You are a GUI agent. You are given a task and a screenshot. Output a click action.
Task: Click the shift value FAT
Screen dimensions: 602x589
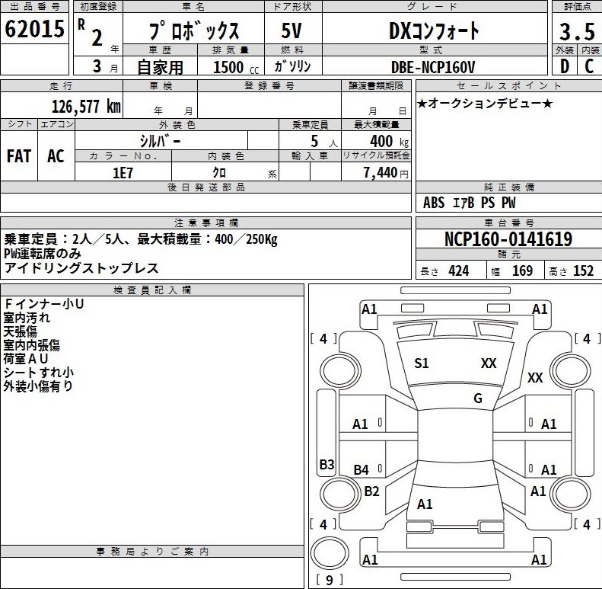pos(19,156)
